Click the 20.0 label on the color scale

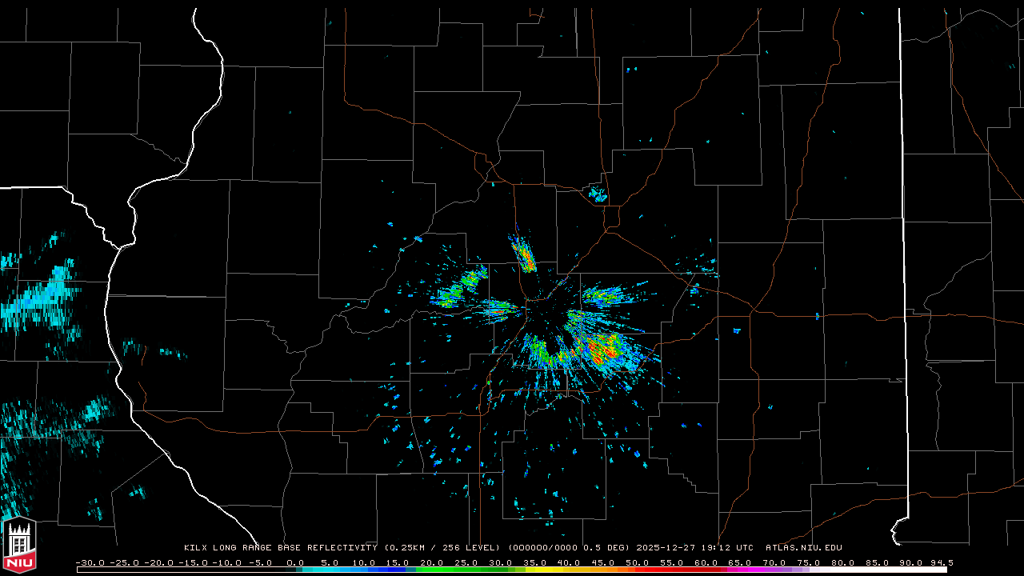coord(432,562)
